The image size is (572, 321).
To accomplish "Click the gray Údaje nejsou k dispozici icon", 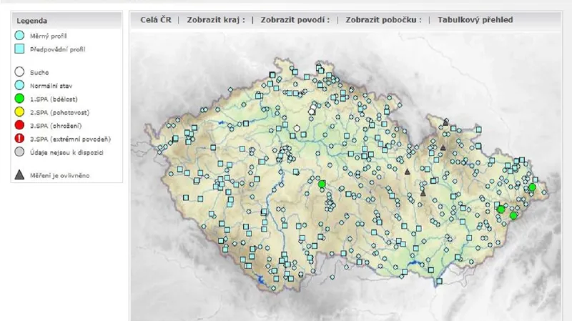I will click(x=20, y=152).
